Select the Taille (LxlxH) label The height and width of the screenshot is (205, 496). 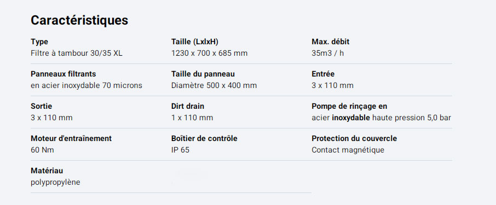pos(194,42)
